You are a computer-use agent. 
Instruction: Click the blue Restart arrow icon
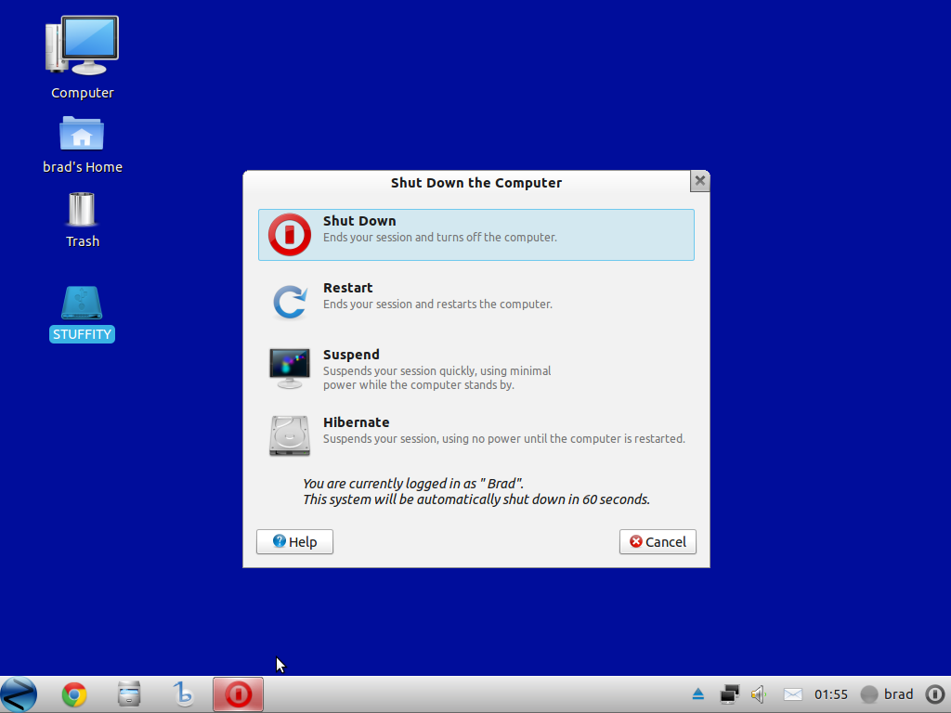[290, 302]
